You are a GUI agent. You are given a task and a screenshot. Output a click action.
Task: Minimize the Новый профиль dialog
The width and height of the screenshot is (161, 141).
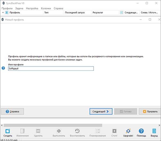(x=141, y=20)
